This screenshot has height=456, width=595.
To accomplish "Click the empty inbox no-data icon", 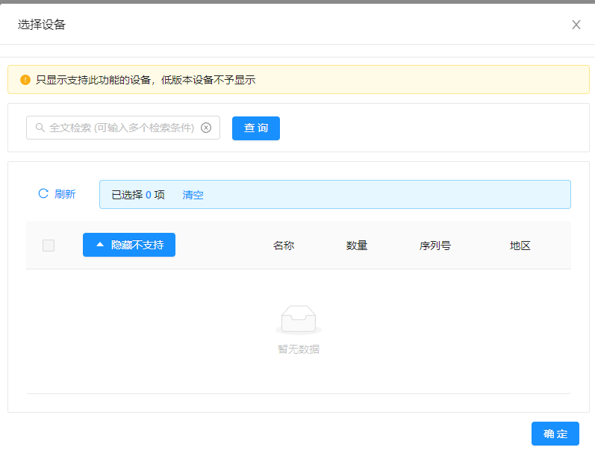I will click(x=299, y=320).
